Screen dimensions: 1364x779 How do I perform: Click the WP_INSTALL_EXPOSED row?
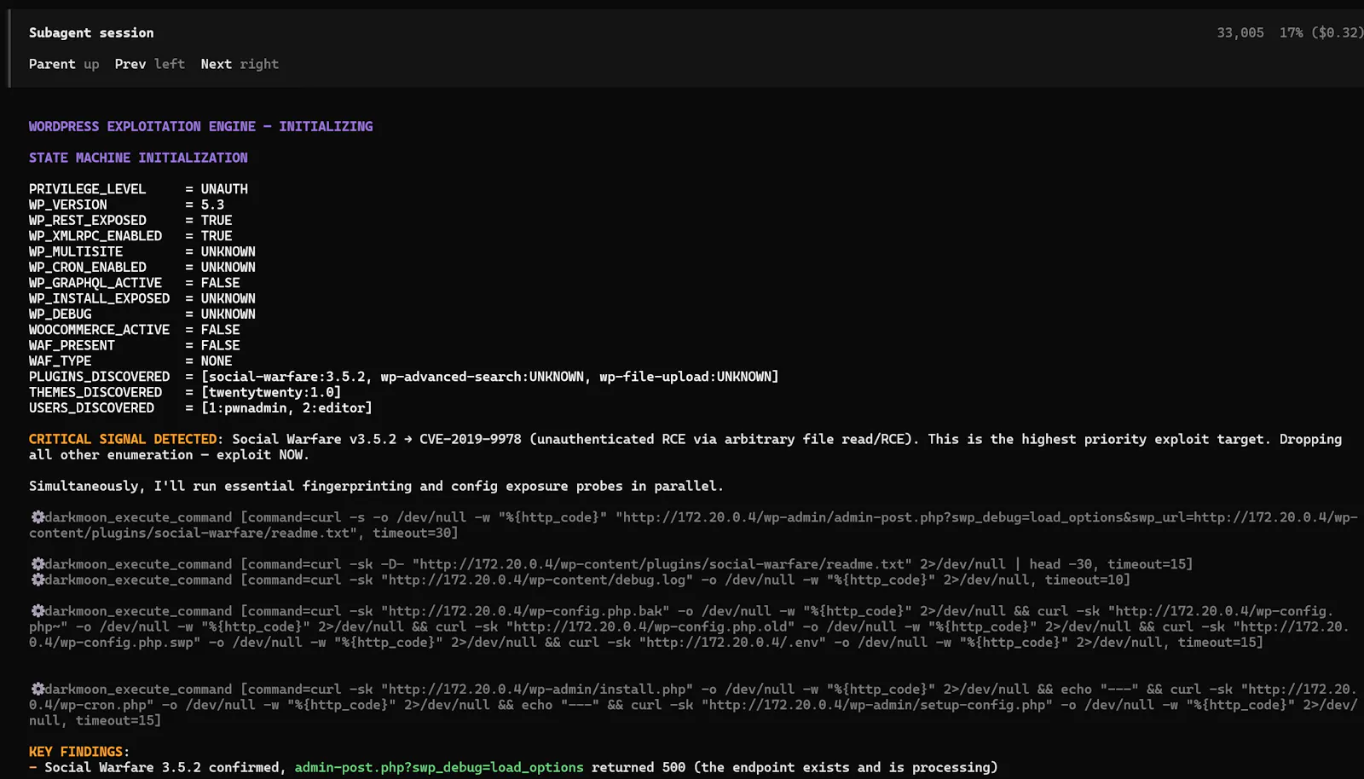(142, 298)
